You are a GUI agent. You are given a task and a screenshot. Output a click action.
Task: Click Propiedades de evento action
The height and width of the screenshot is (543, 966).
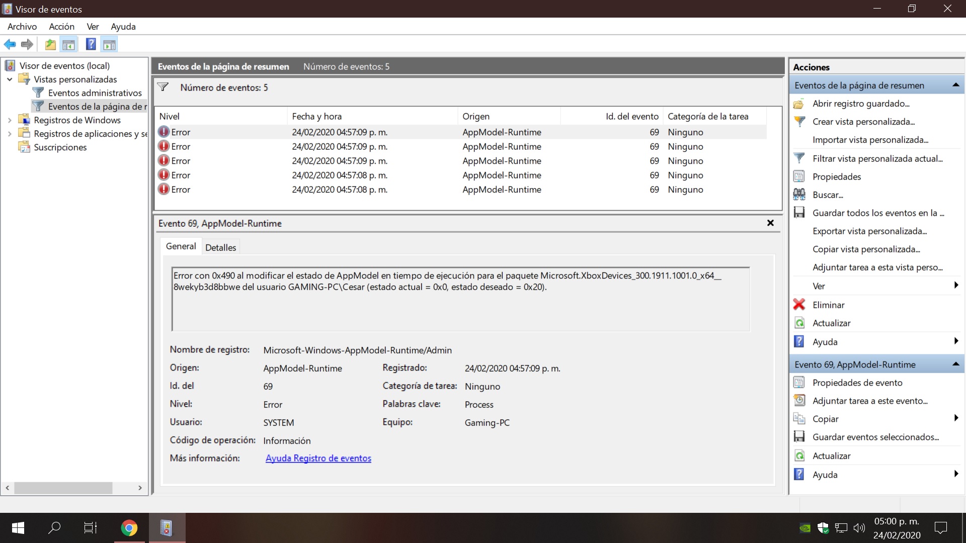857,383
